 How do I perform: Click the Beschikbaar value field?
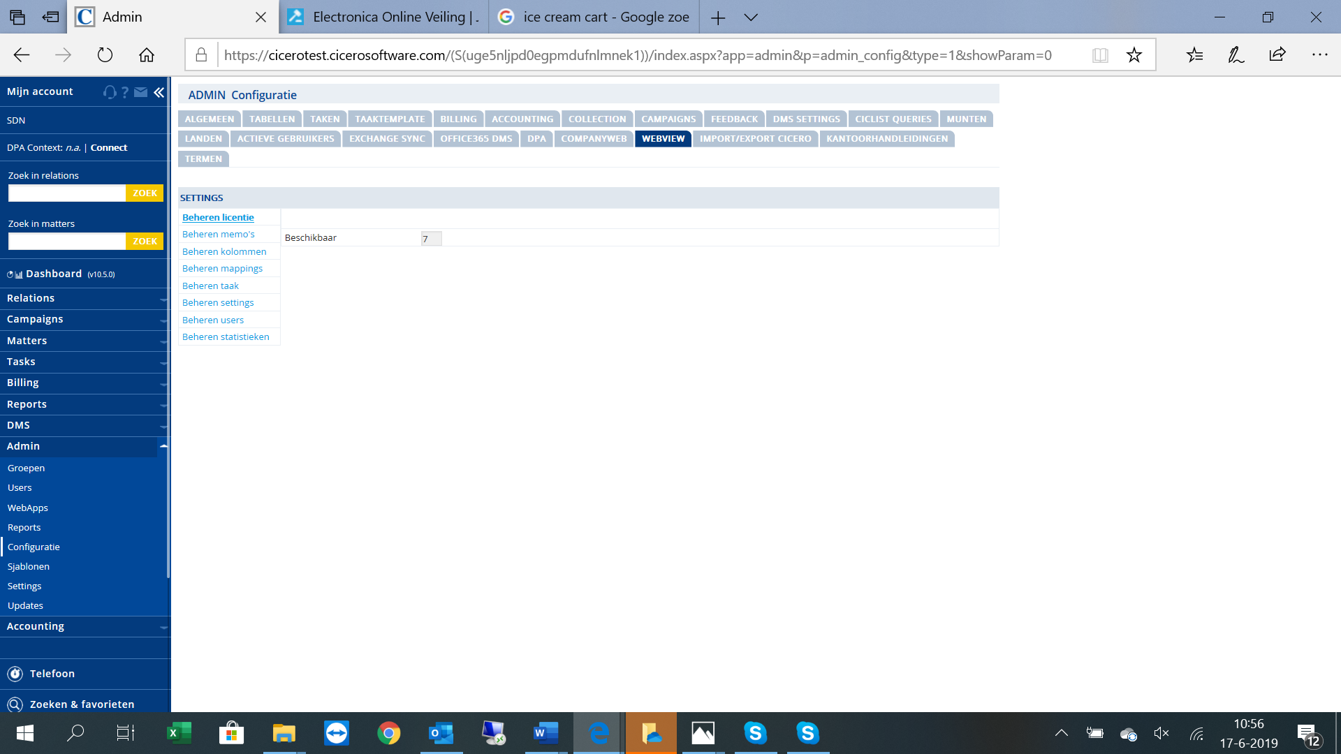point(431,239)
